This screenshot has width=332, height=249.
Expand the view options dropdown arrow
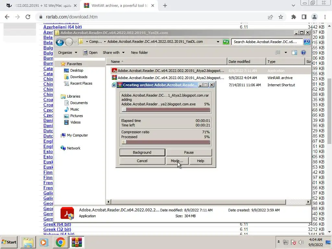(x=286, y=53)
